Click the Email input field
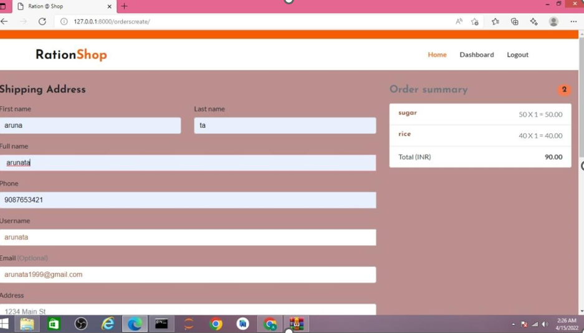 (188, 274)
